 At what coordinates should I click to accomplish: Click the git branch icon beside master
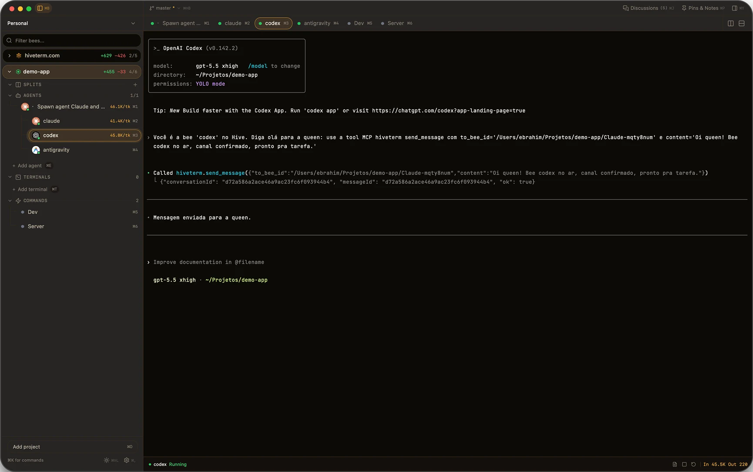[151, 8]
